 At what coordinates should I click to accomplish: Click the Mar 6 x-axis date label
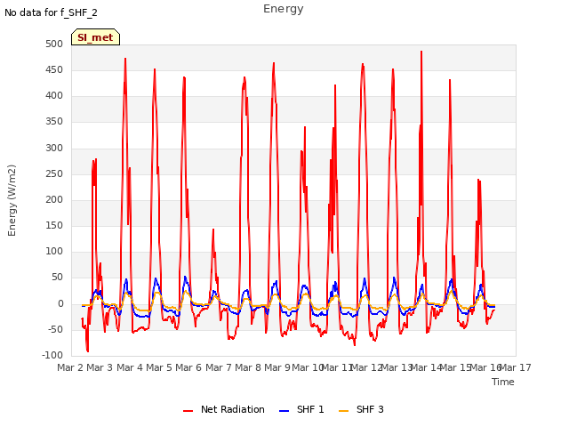[188, 367]
